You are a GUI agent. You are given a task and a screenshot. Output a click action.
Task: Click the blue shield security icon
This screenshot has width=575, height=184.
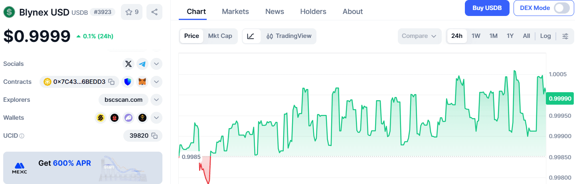(x=128, y=82)
